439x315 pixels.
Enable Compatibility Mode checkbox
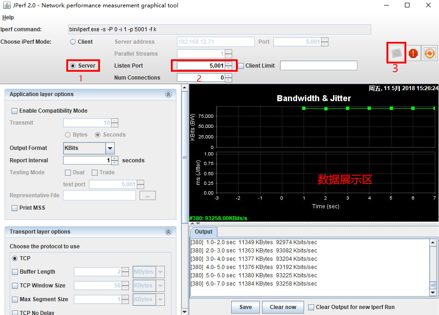(15, 111)
